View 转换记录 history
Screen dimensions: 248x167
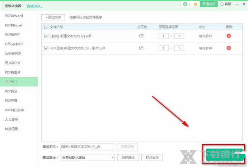click(x=12, y=129)
